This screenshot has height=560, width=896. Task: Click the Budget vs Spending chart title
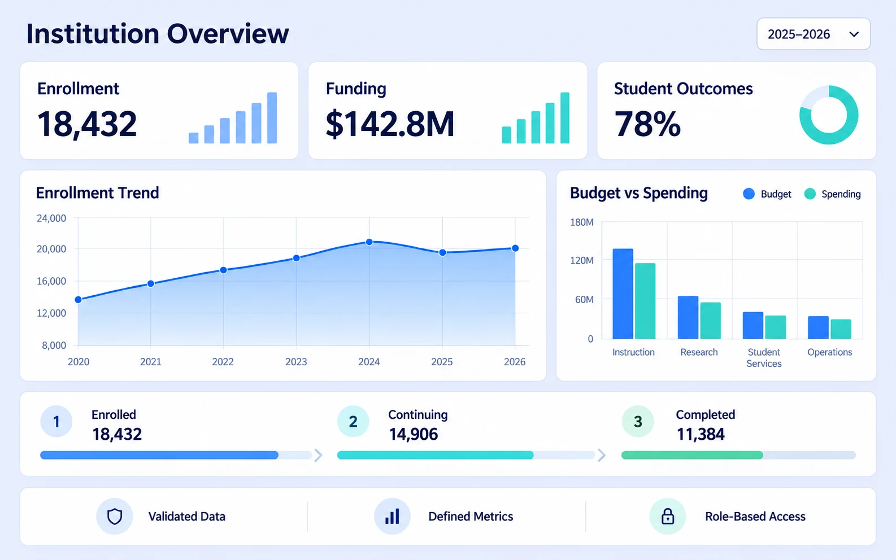(x=638, y=193)
